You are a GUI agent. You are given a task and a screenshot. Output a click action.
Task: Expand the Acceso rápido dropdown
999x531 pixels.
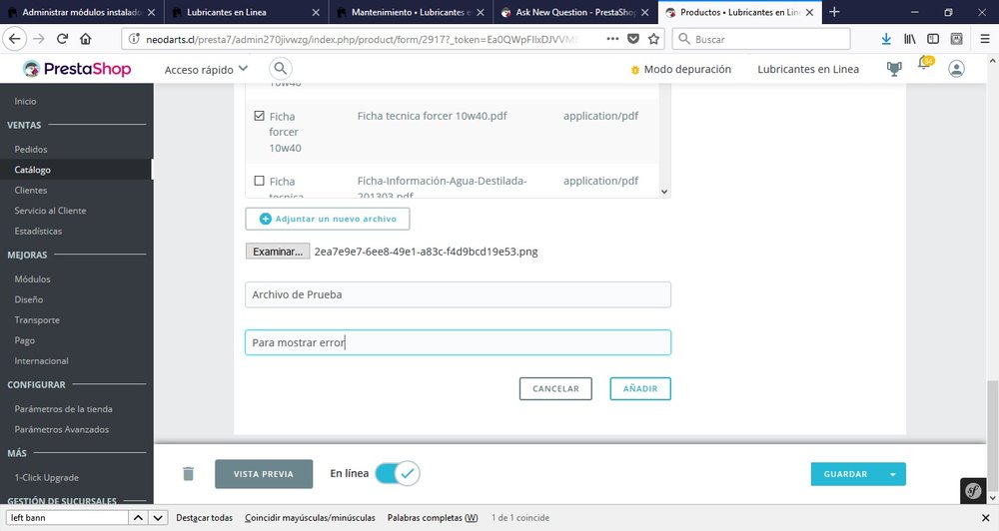click(206, 70)
